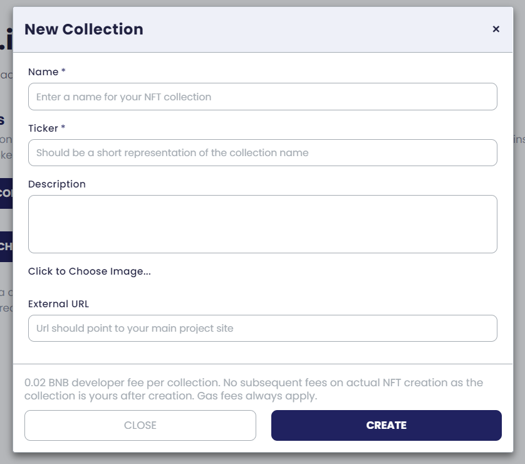Open Click to Choose Image picker
The height and width of the screenshot is (464, 525).
[90, 272]
